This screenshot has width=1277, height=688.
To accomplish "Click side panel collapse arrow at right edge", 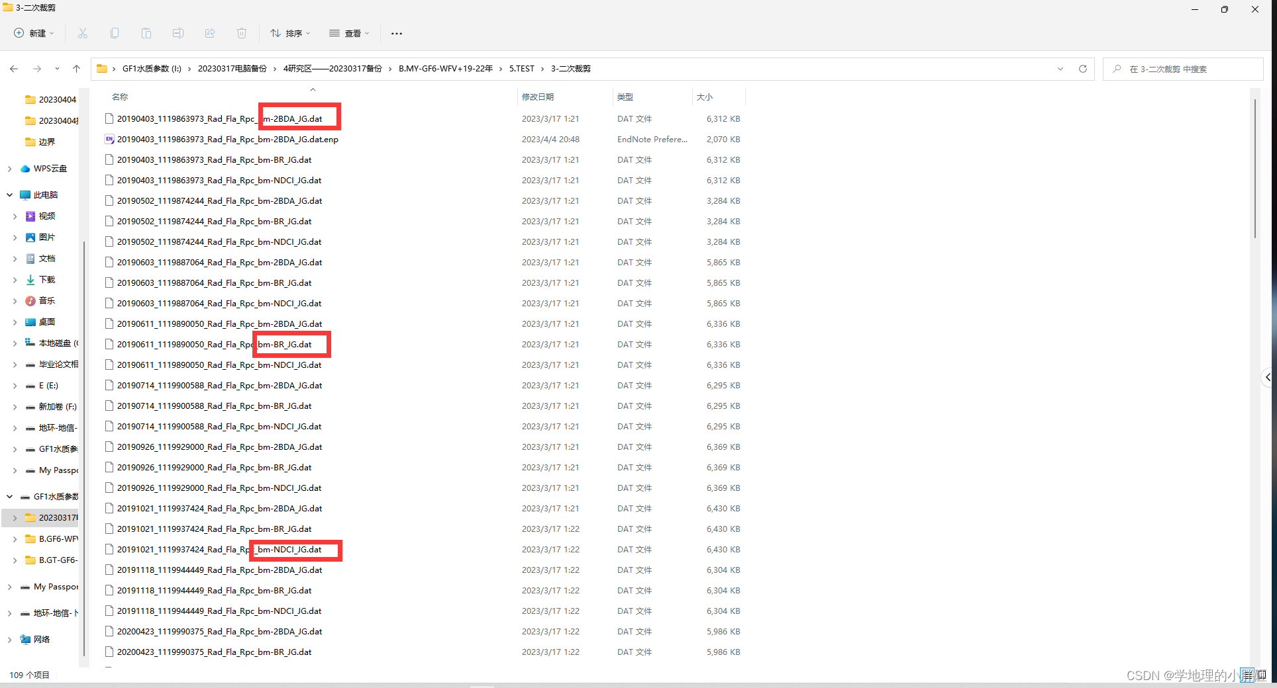I will click(x=1267, y=377).
